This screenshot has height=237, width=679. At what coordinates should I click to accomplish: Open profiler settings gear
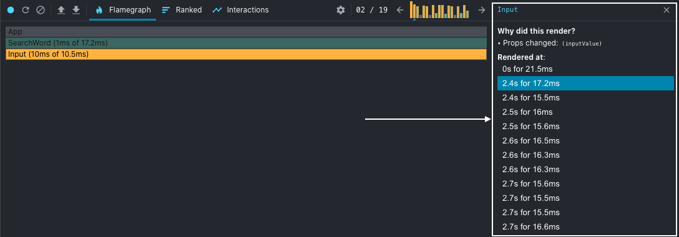[x=341, y=10]
